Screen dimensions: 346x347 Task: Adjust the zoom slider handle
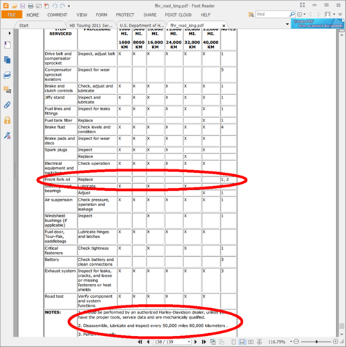[x=317, y=341]
